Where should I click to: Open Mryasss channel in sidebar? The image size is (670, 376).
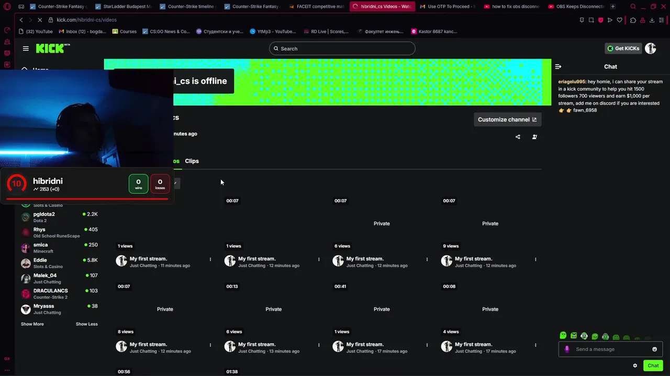59,309
